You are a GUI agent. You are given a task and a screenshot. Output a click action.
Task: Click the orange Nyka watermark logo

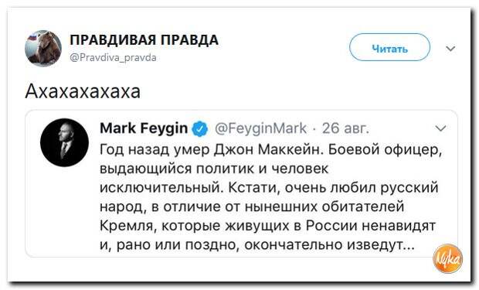point(448,258)
